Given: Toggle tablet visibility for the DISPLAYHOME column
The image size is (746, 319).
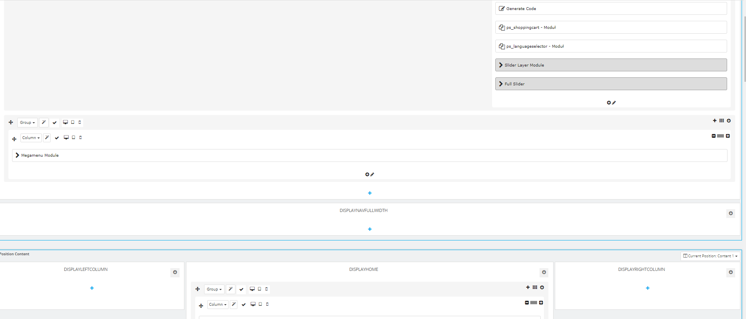Looking at the screenshot, I should [x=260, y=304].
